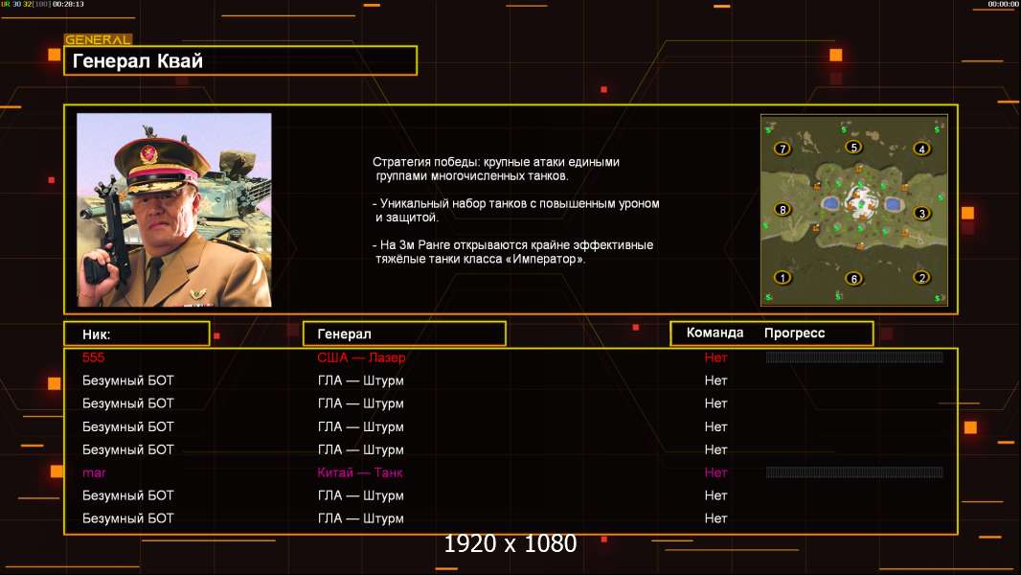1021x575 pixels.
Task: Click start position 4 on the minimap
Action: (921, 149)
